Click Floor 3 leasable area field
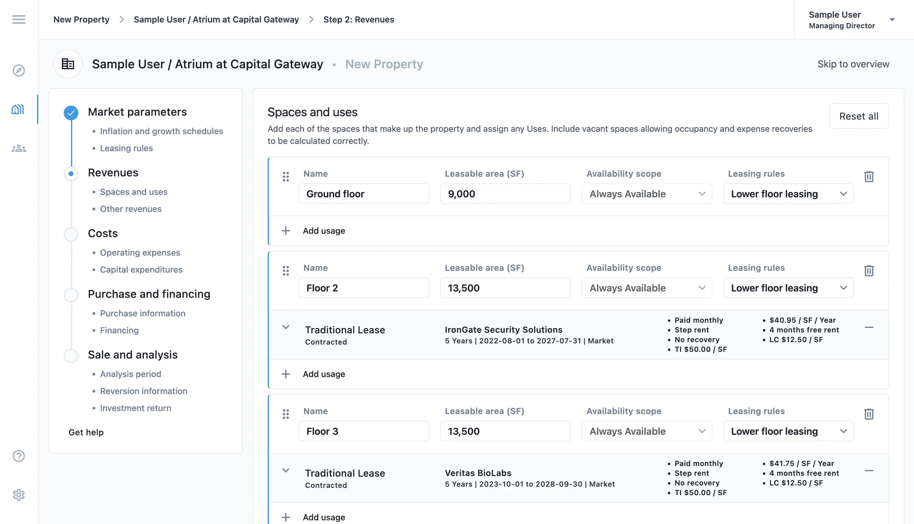This screenshot has width=914, height=524. click(505, 431)
